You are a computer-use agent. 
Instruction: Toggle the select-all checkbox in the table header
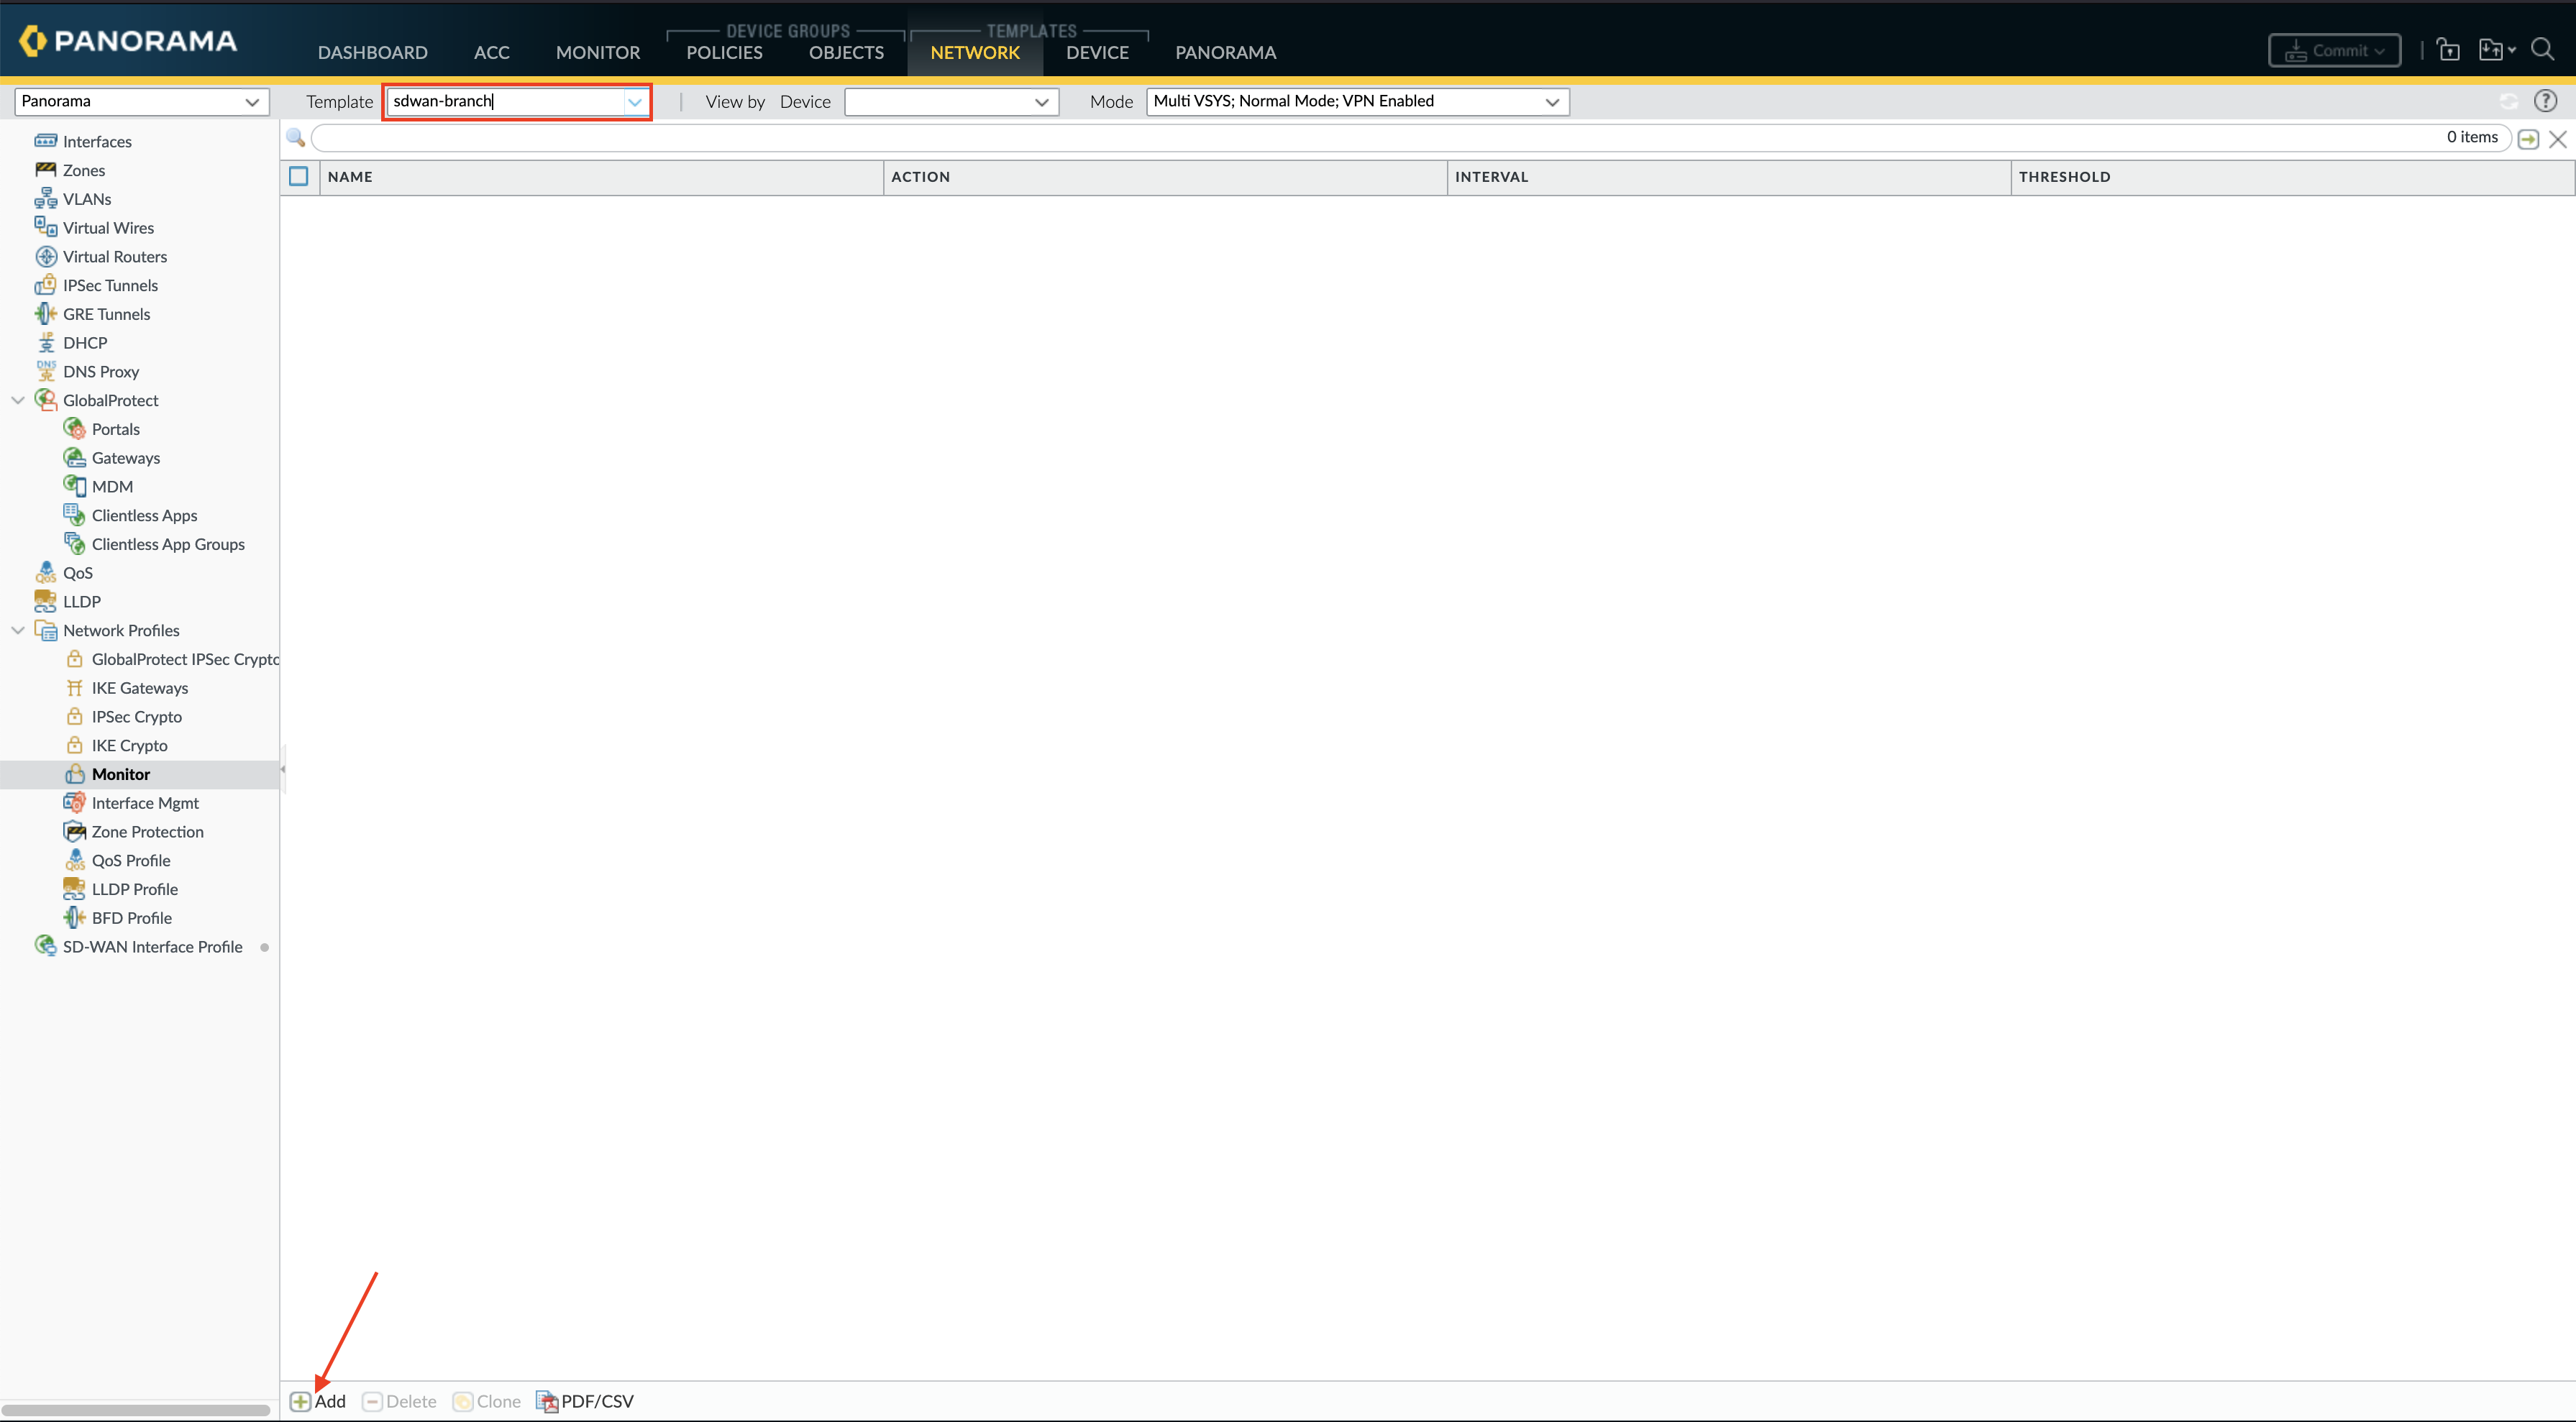[299, 176]
